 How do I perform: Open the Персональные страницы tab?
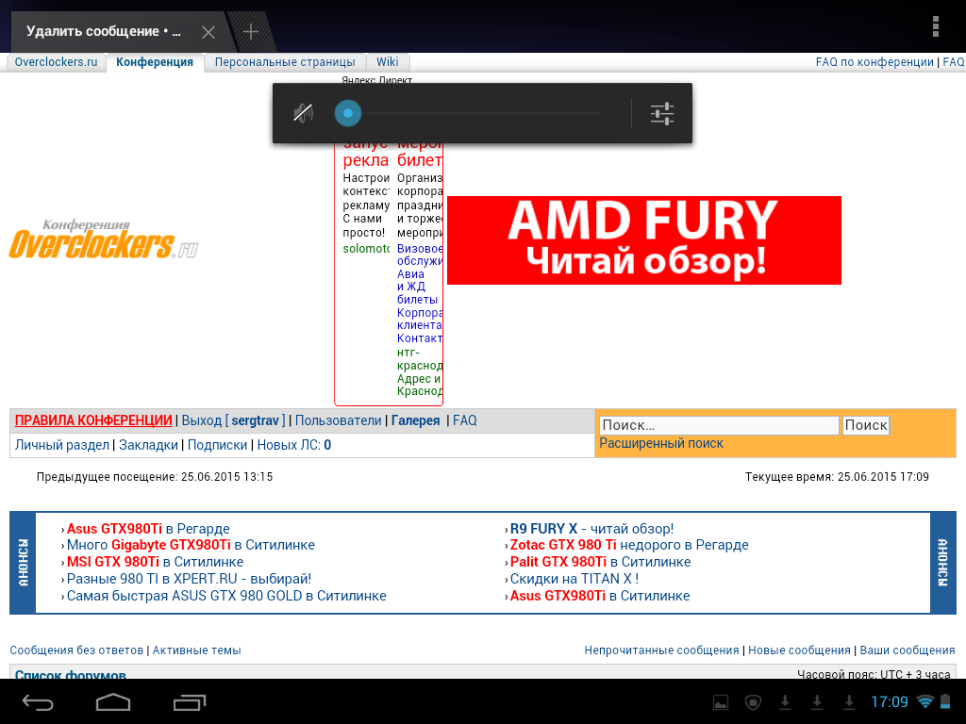[285, 62]
